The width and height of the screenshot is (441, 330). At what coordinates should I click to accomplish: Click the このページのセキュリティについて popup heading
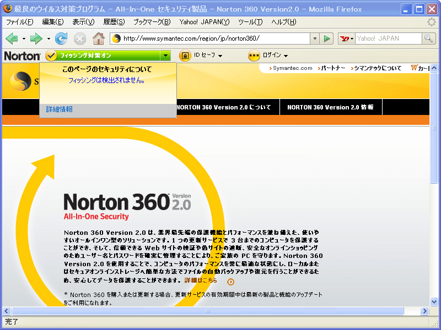click(107, 69)
